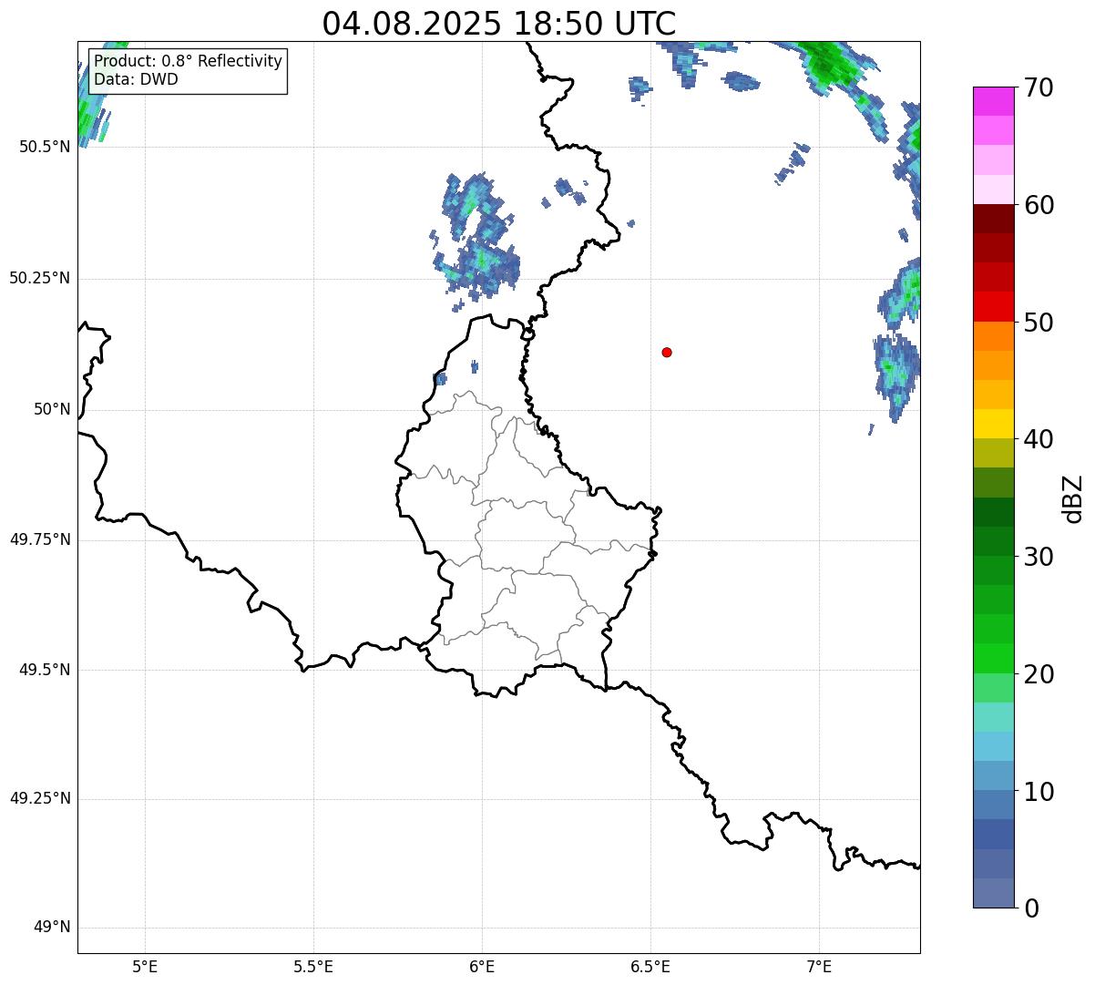Click the 10 tick on the colorbar
Screen dimensions: 1095x985
pos(1039,791)
